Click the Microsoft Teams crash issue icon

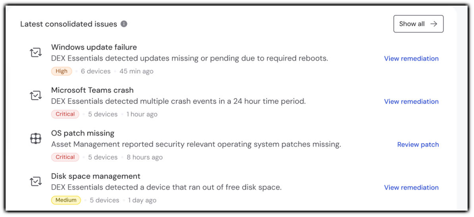36,95
